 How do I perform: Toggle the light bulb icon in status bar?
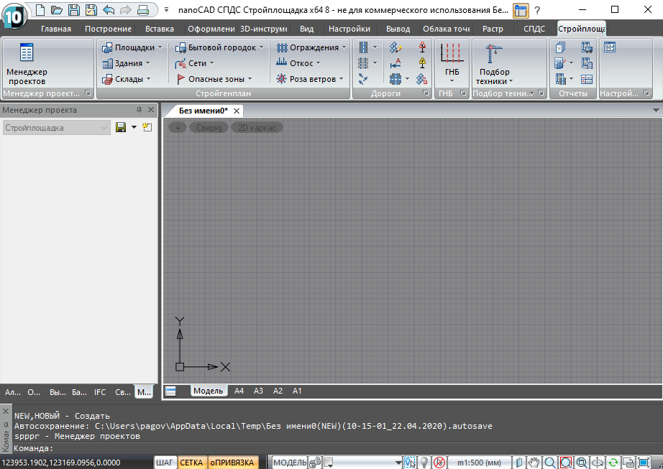pyautogui.click(x=424, y=463)
